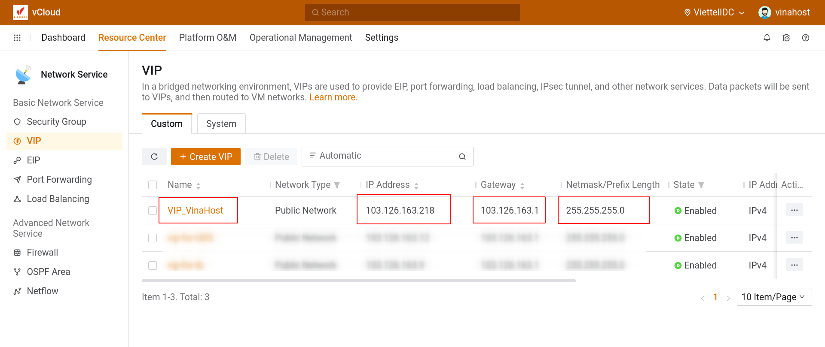Select the third VIP row checkbox

point(153,266)
